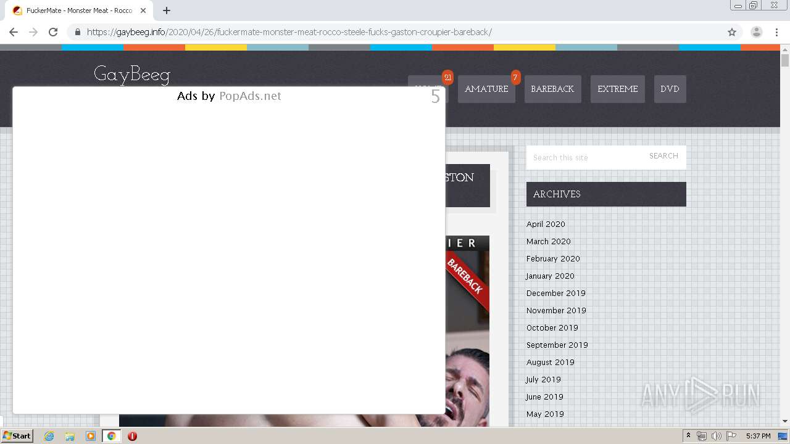Open the January 2020 archive
This screenshot has height=444, width=790.
coord(550,276)
